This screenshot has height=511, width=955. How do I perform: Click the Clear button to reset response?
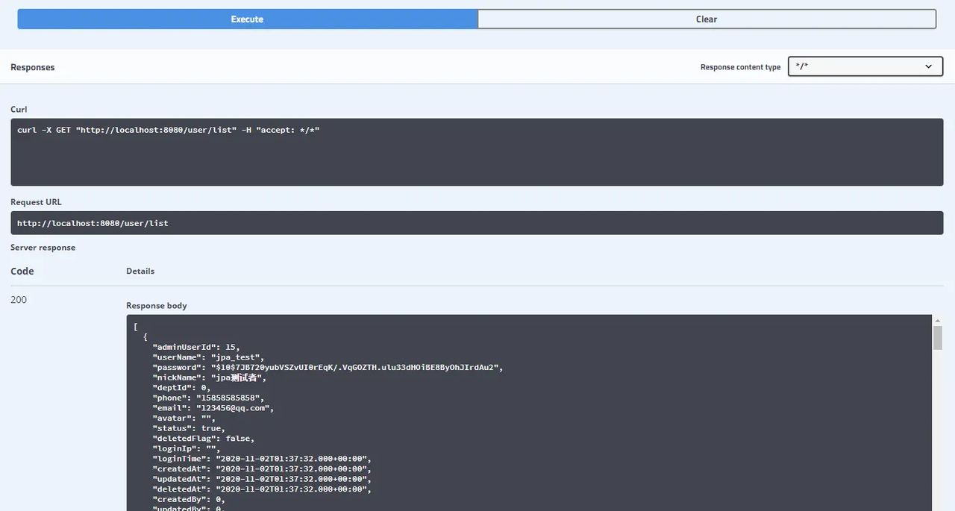pos(706,18)
